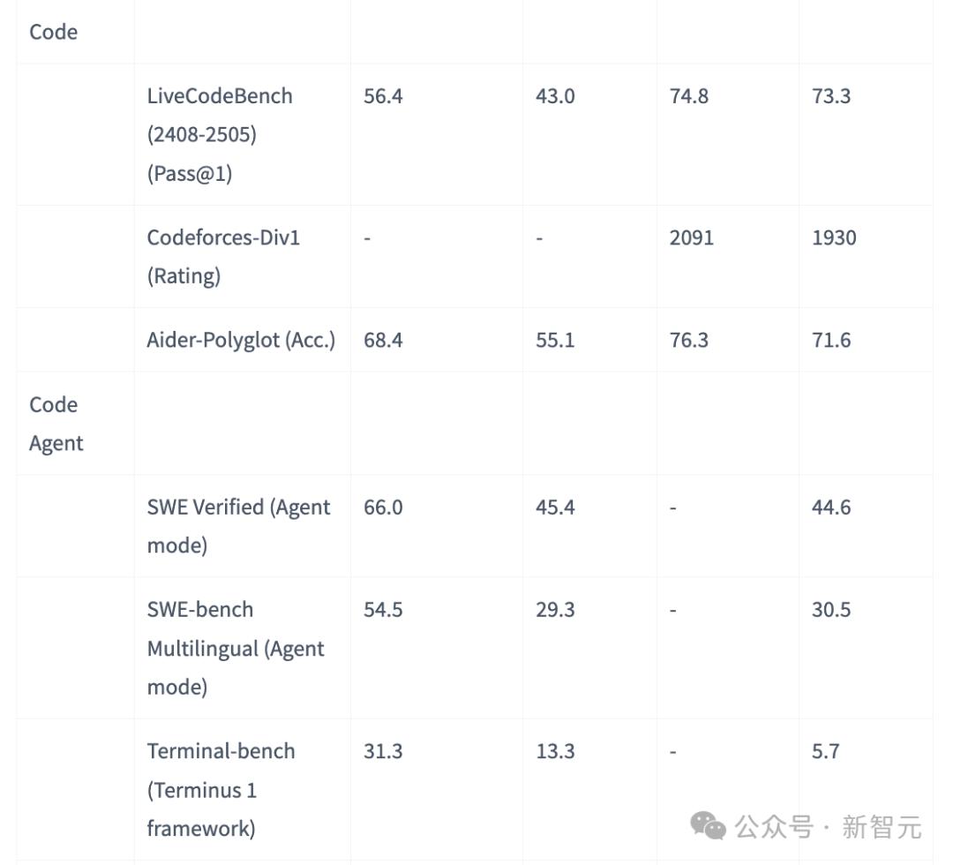Click the WeChat logo icon in watermark
The height and width of the screenshot is (865, 953).
[x=708, y=825]
